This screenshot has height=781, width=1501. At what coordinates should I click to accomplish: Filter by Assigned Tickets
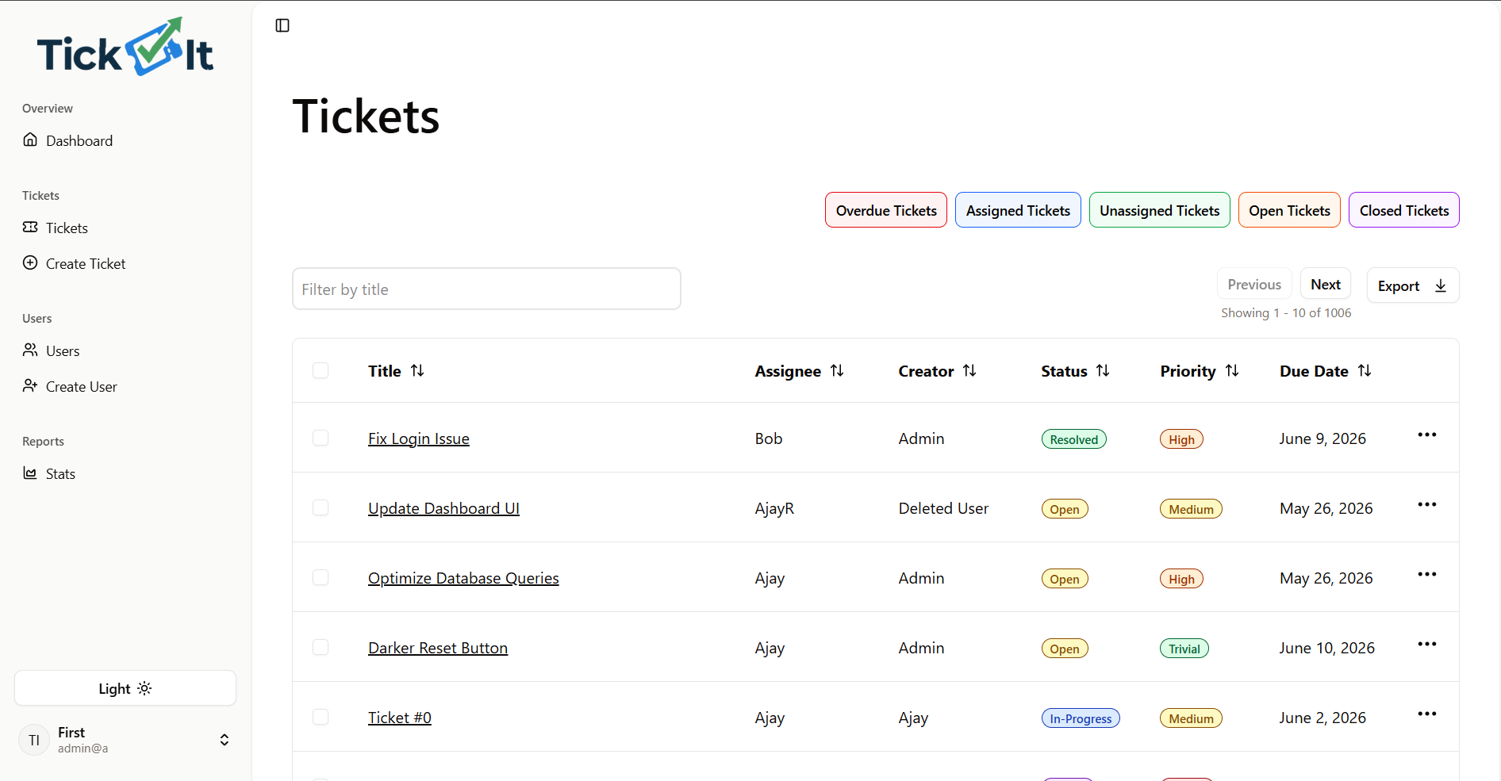tap(1018, 210)
